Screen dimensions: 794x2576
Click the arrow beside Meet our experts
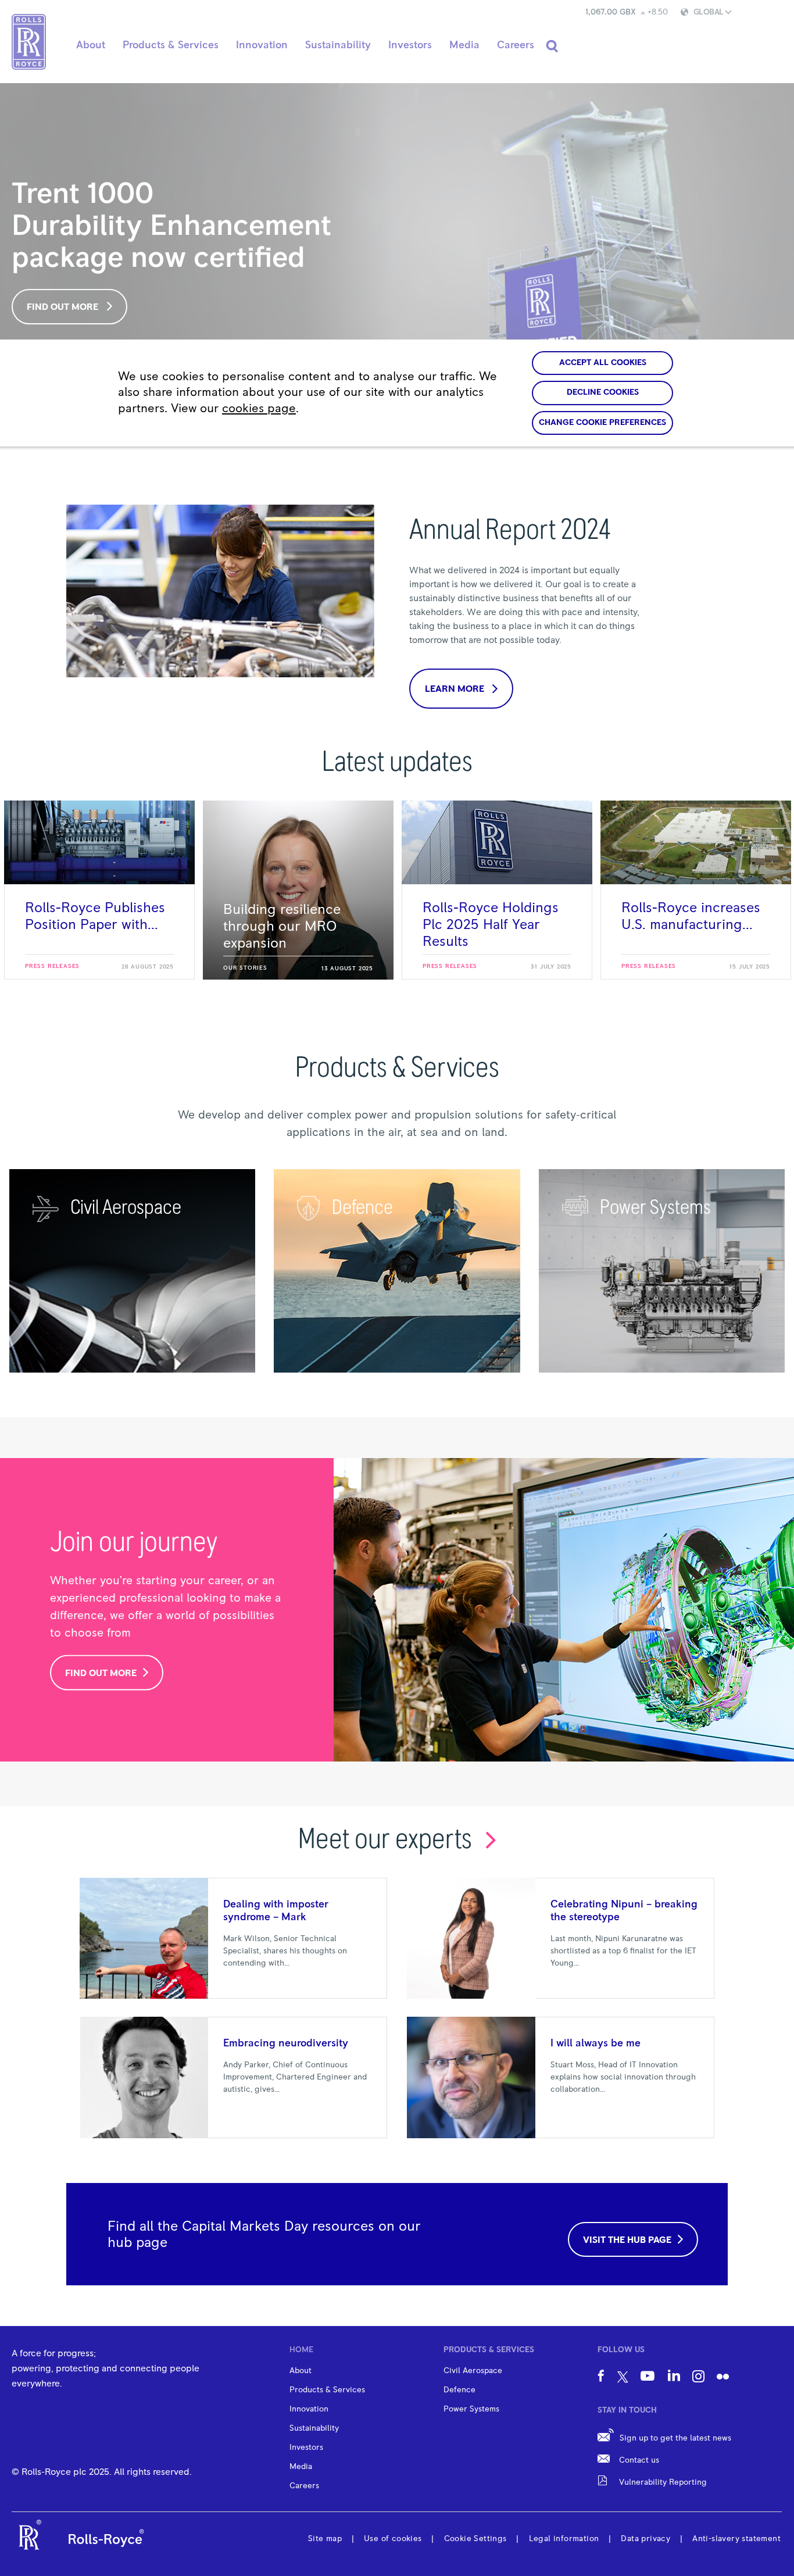490,1840
